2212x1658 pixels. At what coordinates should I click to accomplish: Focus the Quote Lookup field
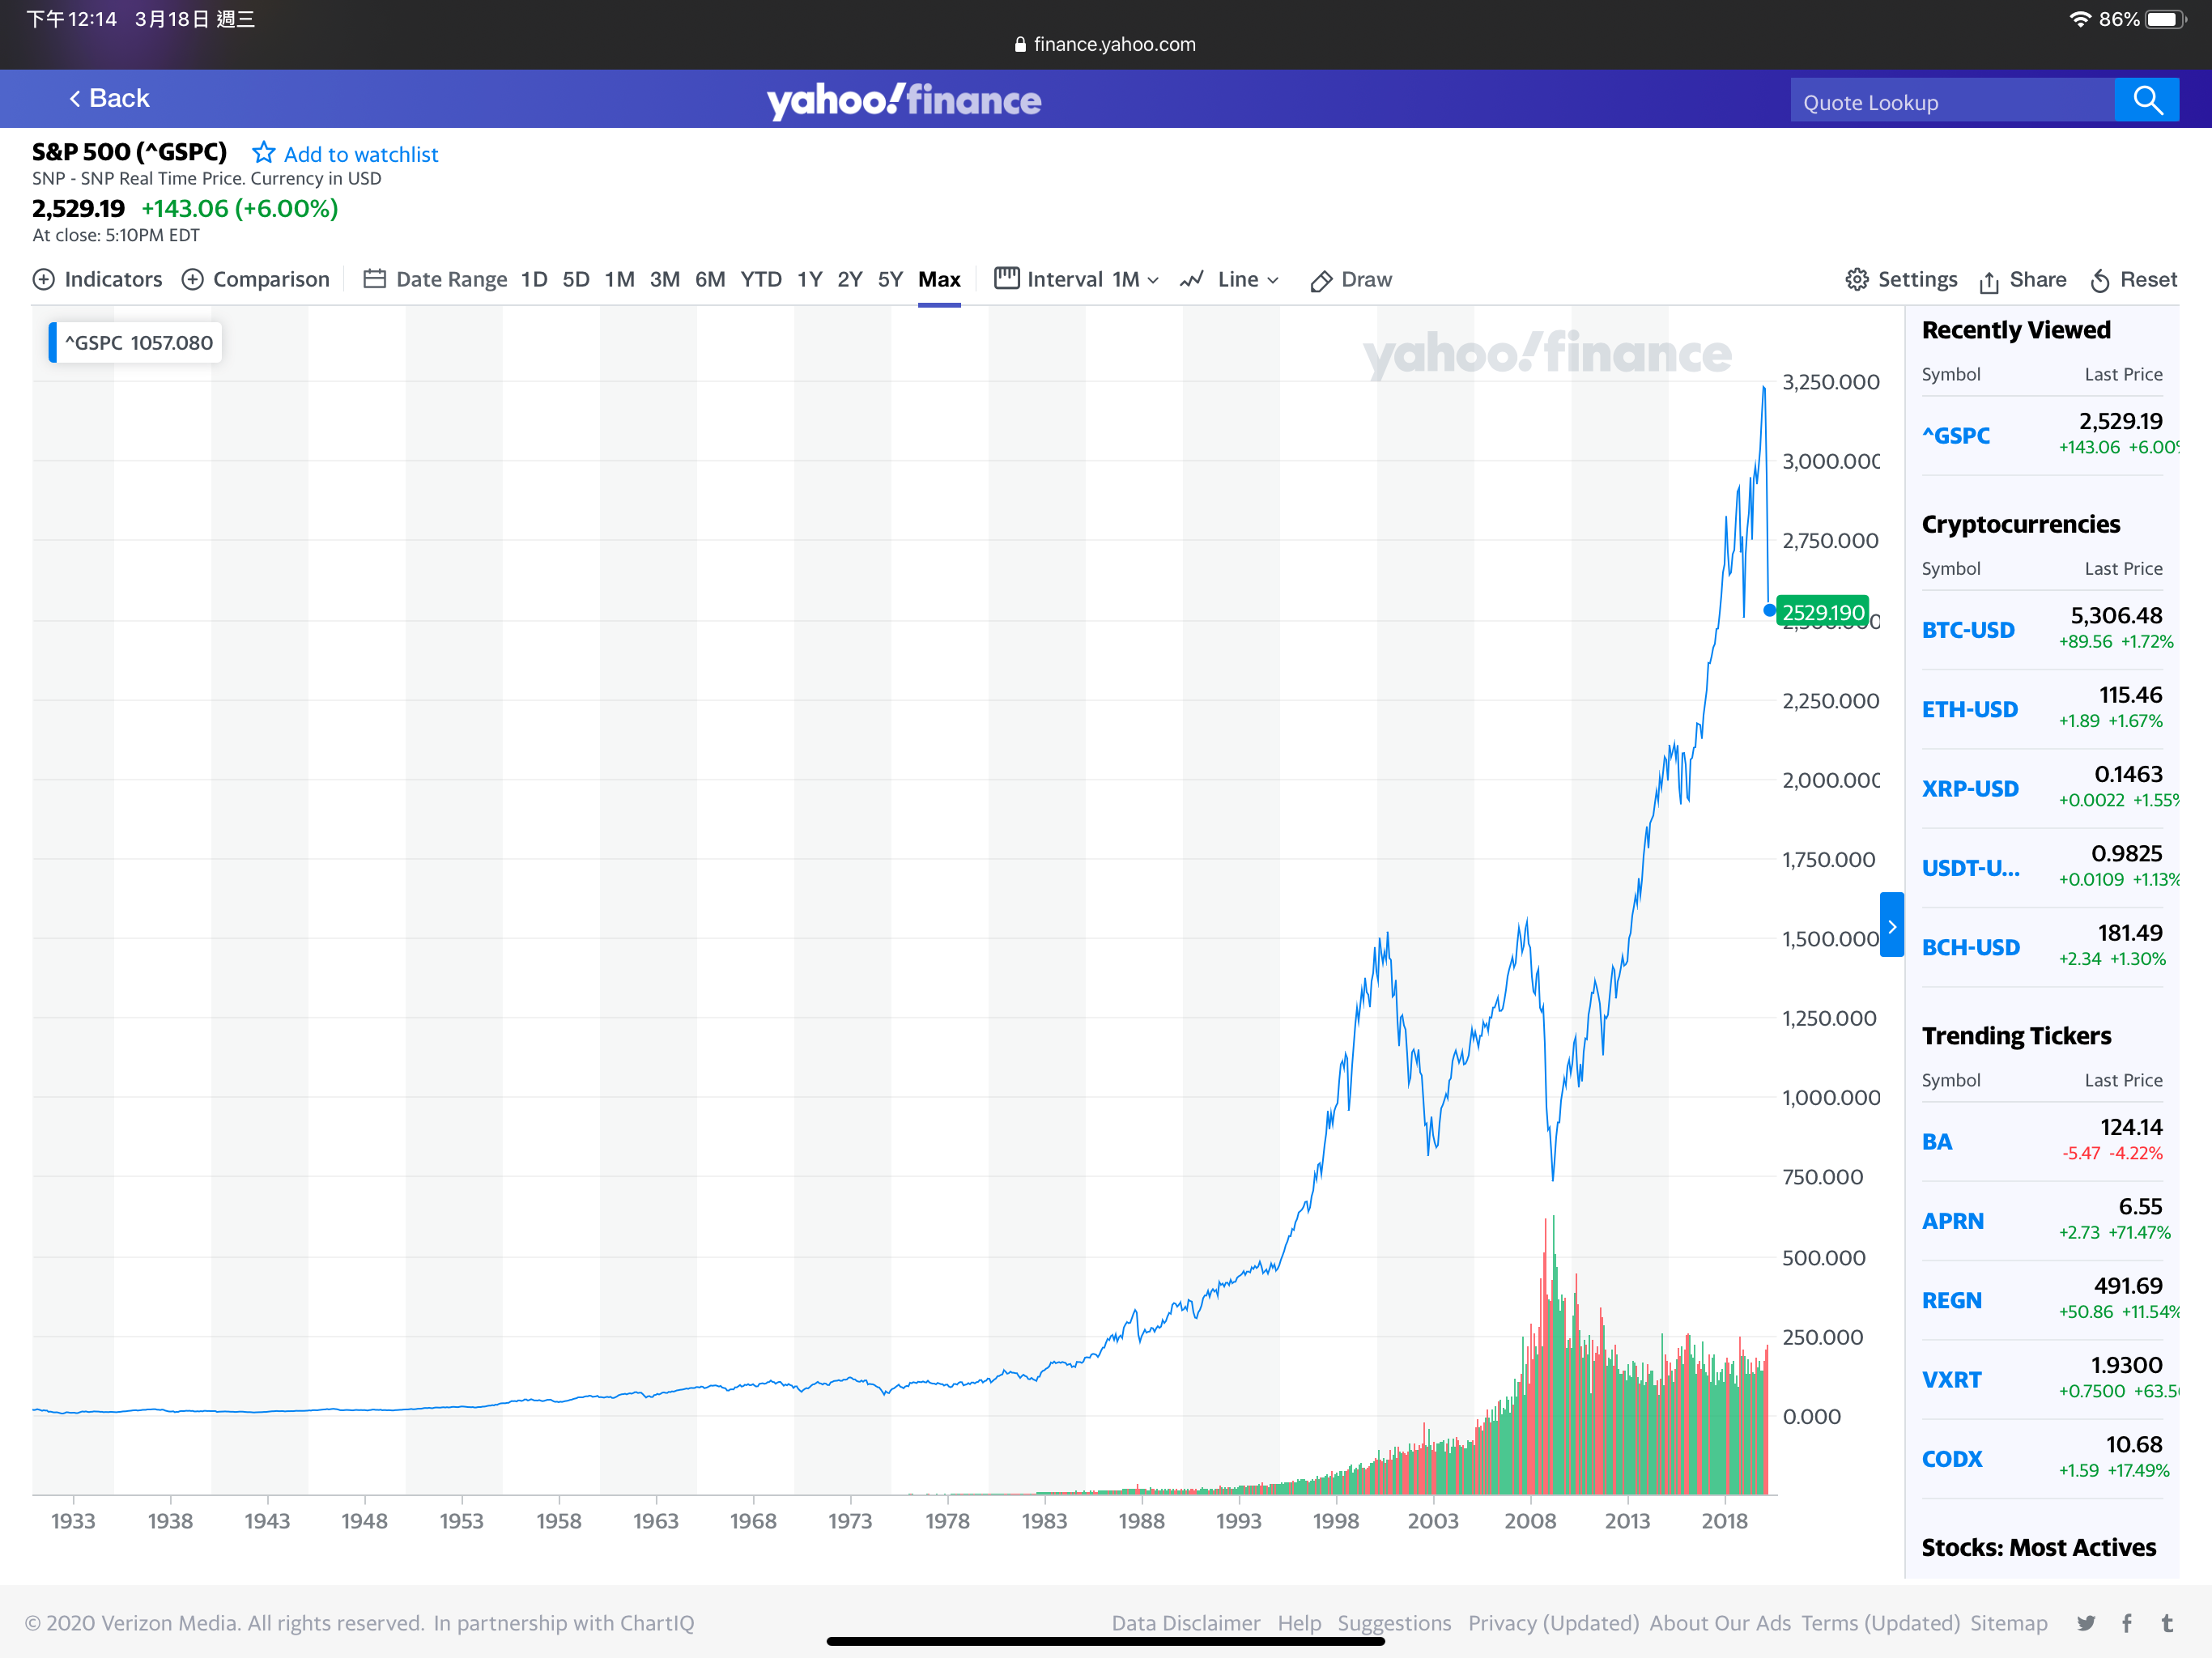[x=1952, y=101]
